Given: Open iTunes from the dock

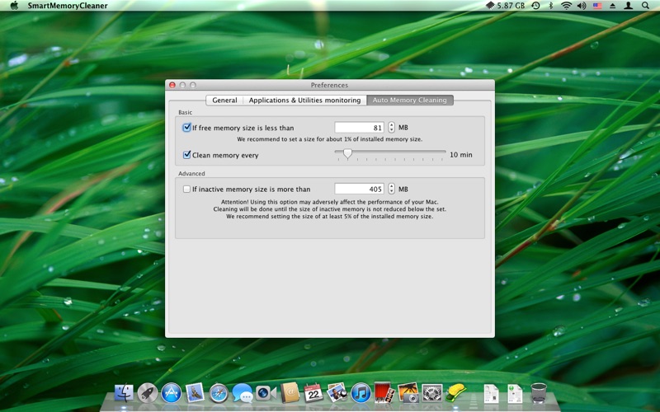Looking at the screenshot, I should [361, 394].
